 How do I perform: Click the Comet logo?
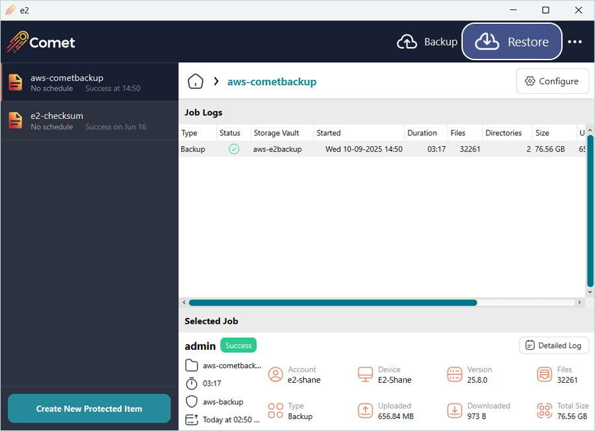pyautogui.click(x=41, y=42)
